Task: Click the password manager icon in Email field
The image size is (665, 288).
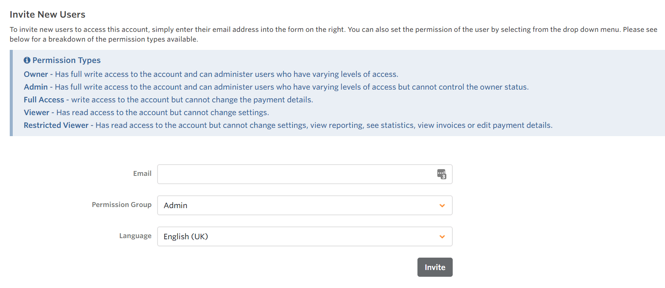Action: [441, 174]
